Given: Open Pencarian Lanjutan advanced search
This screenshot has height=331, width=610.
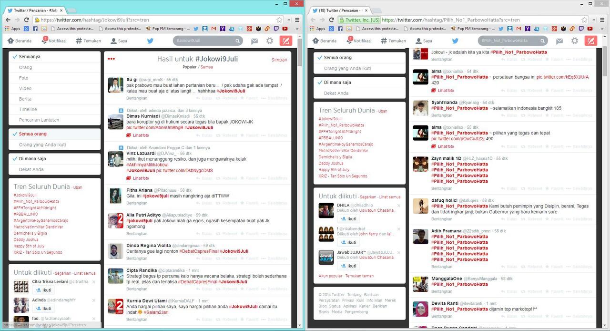Looking at the screenshot, I should click(55, 120).
